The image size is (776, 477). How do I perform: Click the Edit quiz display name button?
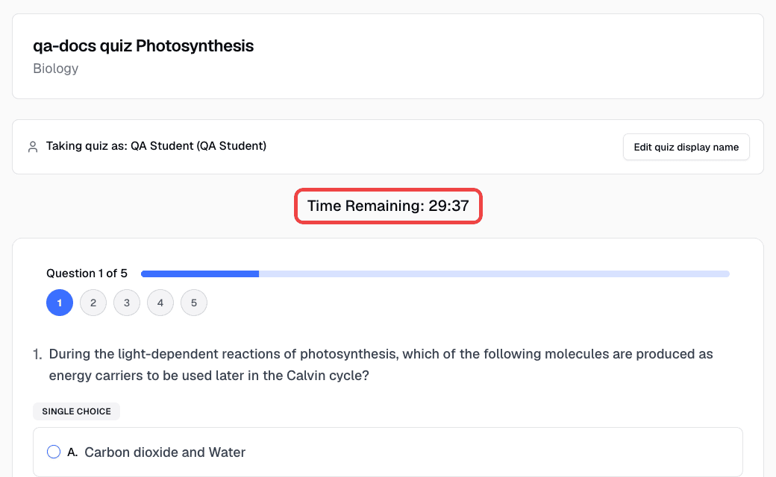coord(686,147)
